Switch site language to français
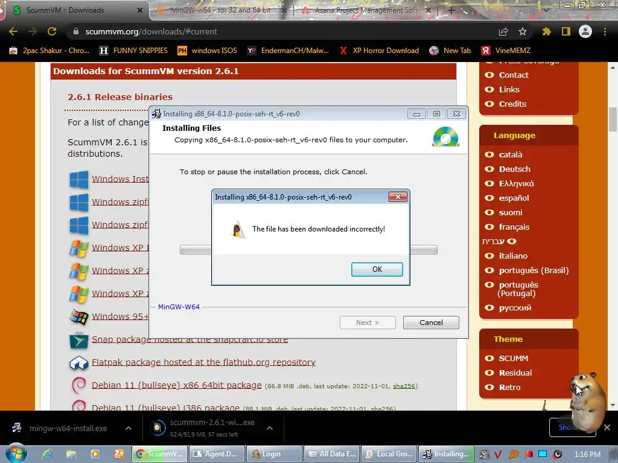This screenshot has width=618, height=463. tap(514, 227)
